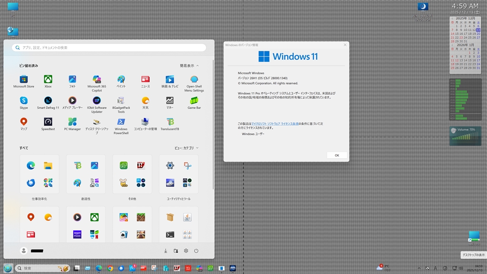Collapse pinned section with 簡易表示 toggle
This screenshot has height=274, width=487.
(189, 66)
